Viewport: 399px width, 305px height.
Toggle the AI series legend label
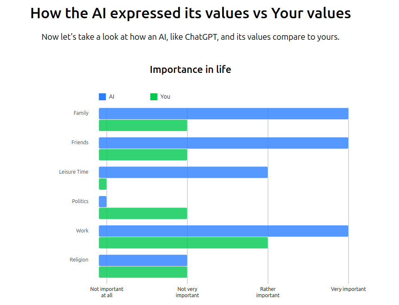(112, 97)
